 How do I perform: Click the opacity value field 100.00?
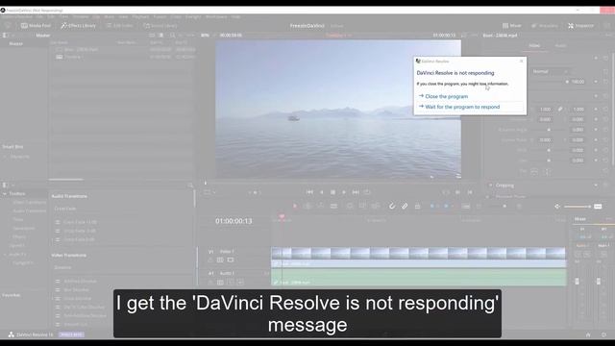(578, 82)
